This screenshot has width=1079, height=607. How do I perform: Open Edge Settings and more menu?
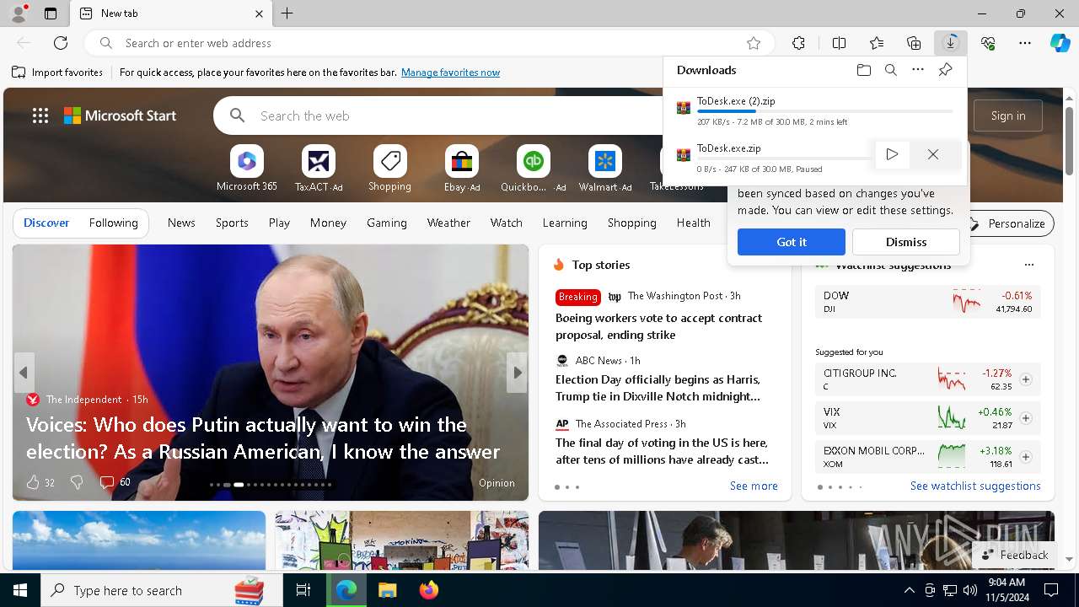[x=1025, y=43]
